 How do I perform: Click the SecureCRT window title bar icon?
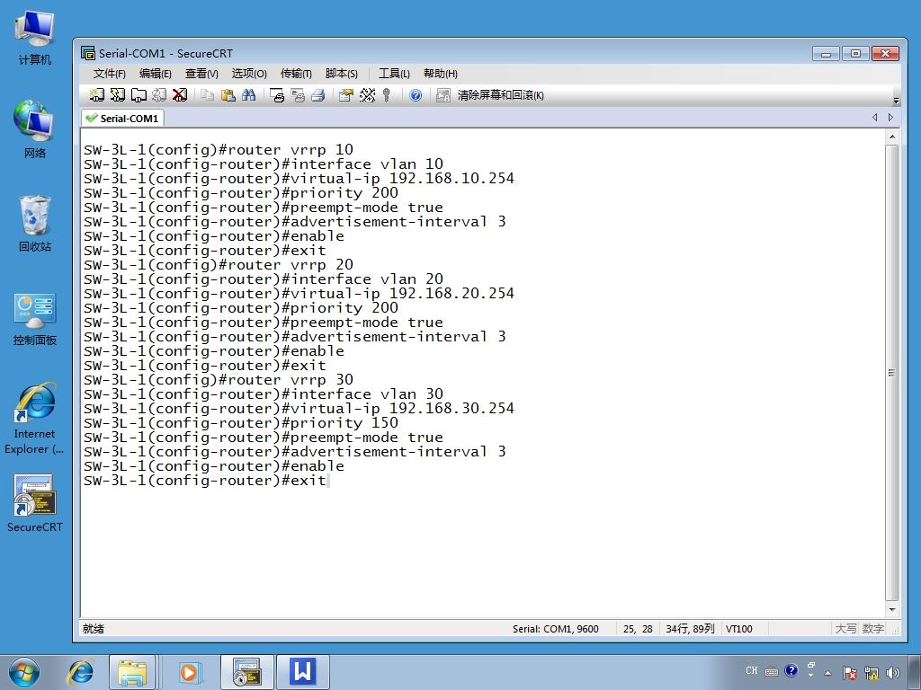(x=88, y=53)
